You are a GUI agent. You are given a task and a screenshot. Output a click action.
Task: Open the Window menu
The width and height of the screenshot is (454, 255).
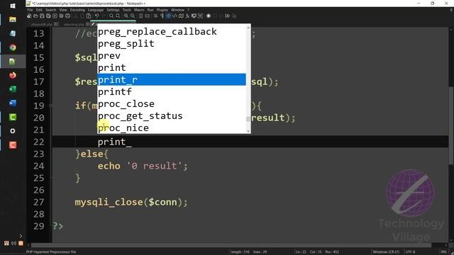click(177, 10)
